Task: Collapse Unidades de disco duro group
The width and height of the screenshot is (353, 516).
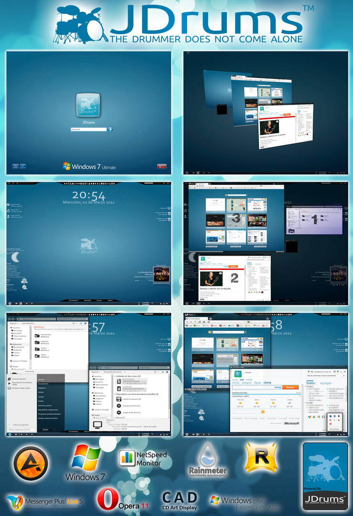Action: 115,376
